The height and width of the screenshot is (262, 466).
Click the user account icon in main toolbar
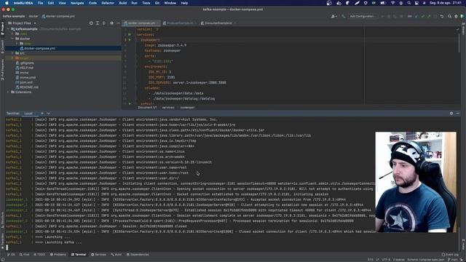[333, 16]
